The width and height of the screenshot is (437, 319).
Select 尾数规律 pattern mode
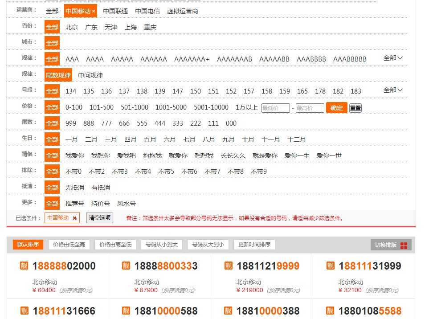(x=58, y=75)
